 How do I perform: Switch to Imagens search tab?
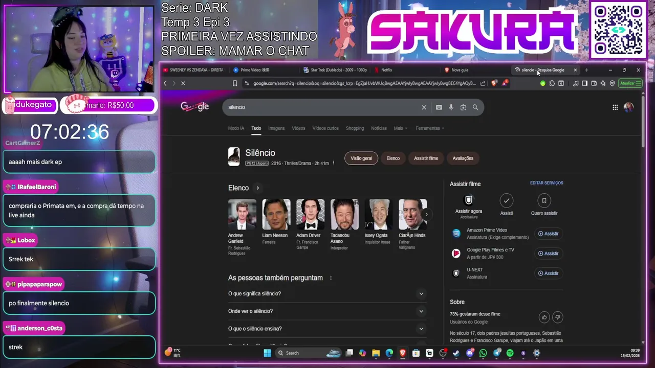[x=276, y=128]
